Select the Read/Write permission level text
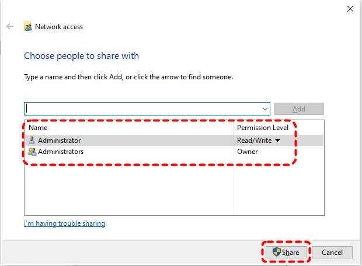This screenshot has height=266, width=362. pos(255,141)
